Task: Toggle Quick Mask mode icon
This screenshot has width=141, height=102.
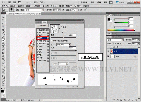Action: (x=3, y=96)
